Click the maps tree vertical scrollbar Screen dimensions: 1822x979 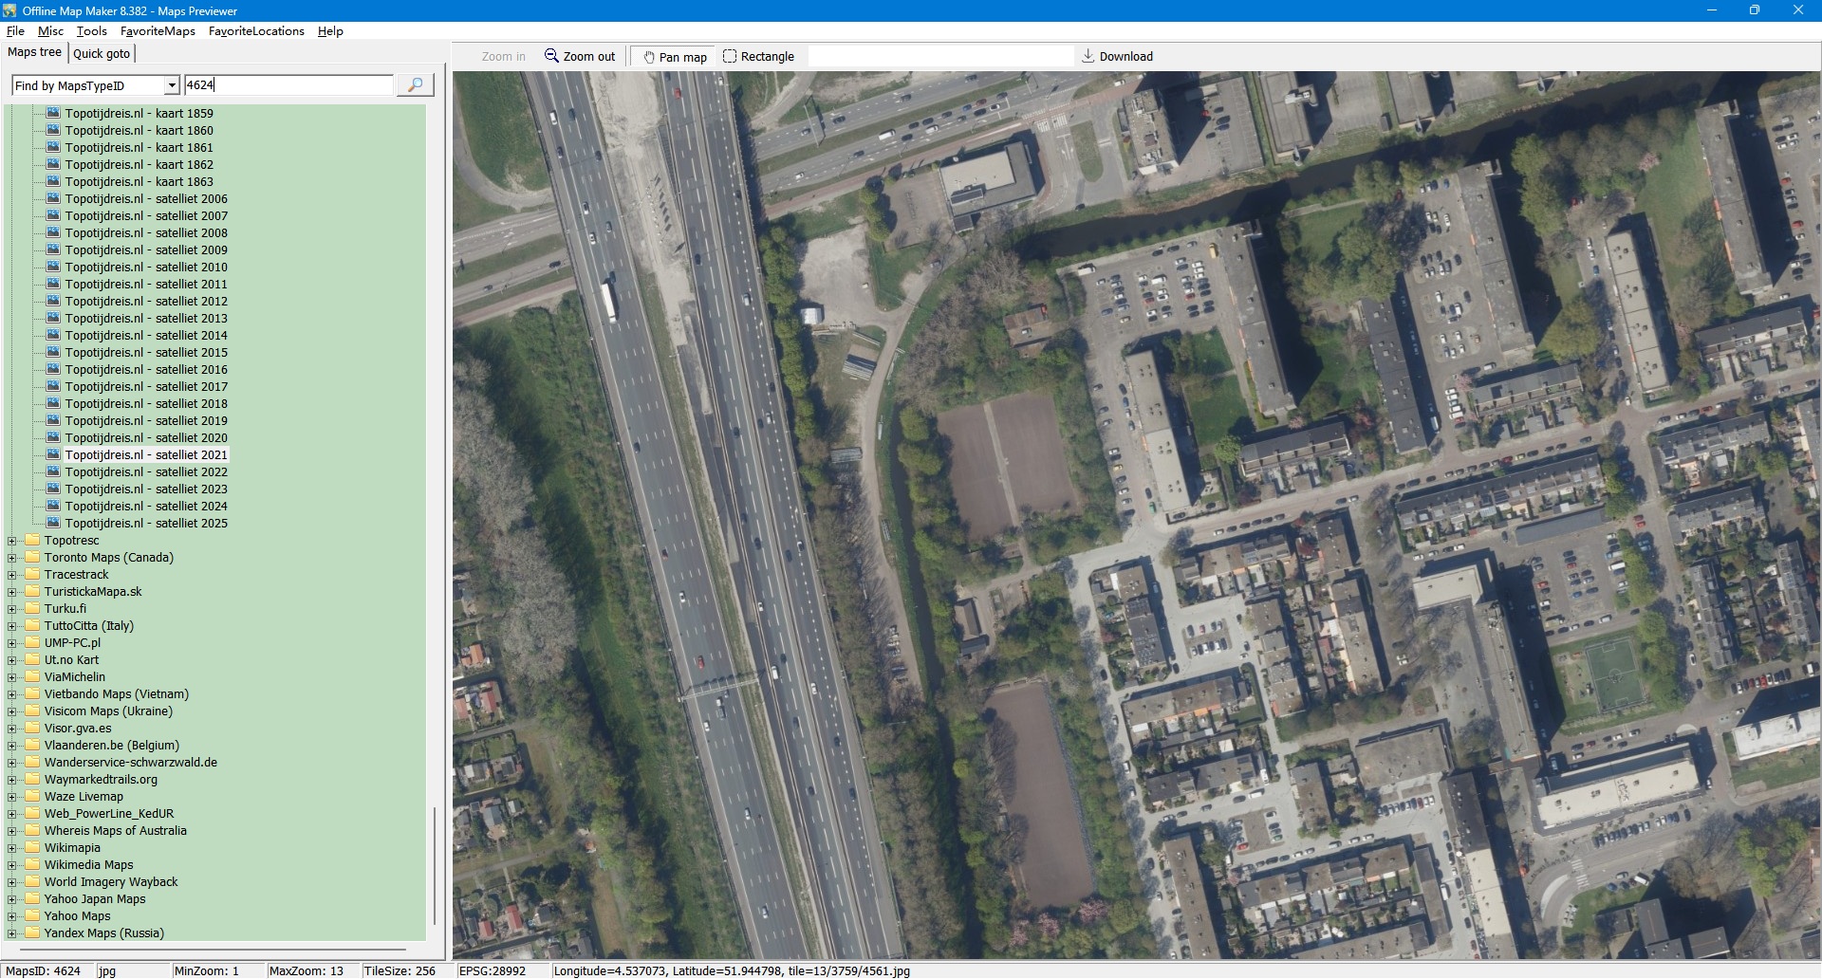pos(435,863)
